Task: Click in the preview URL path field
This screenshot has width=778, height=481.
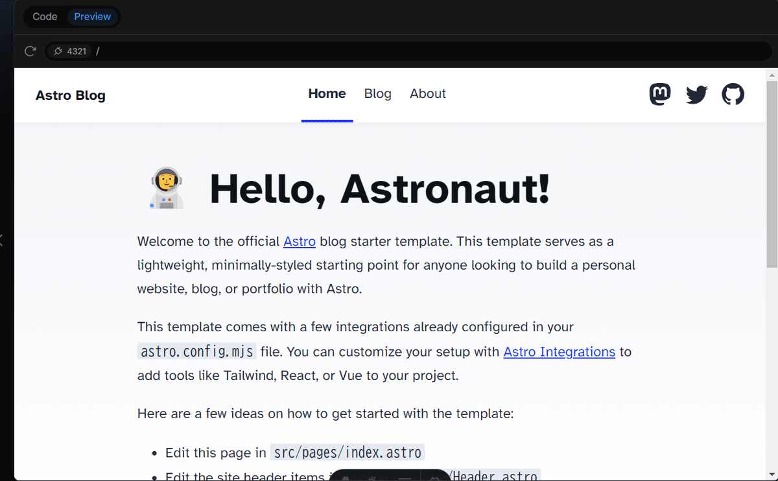Action: coord(389,51)
